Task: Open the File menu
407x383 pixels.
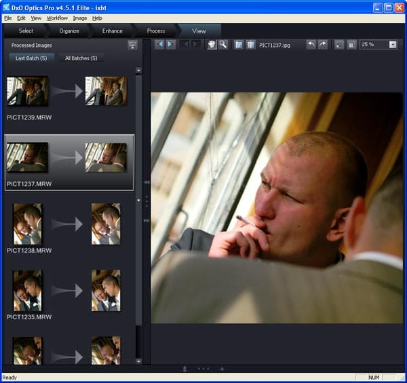Action: click(x=8, y=18)
